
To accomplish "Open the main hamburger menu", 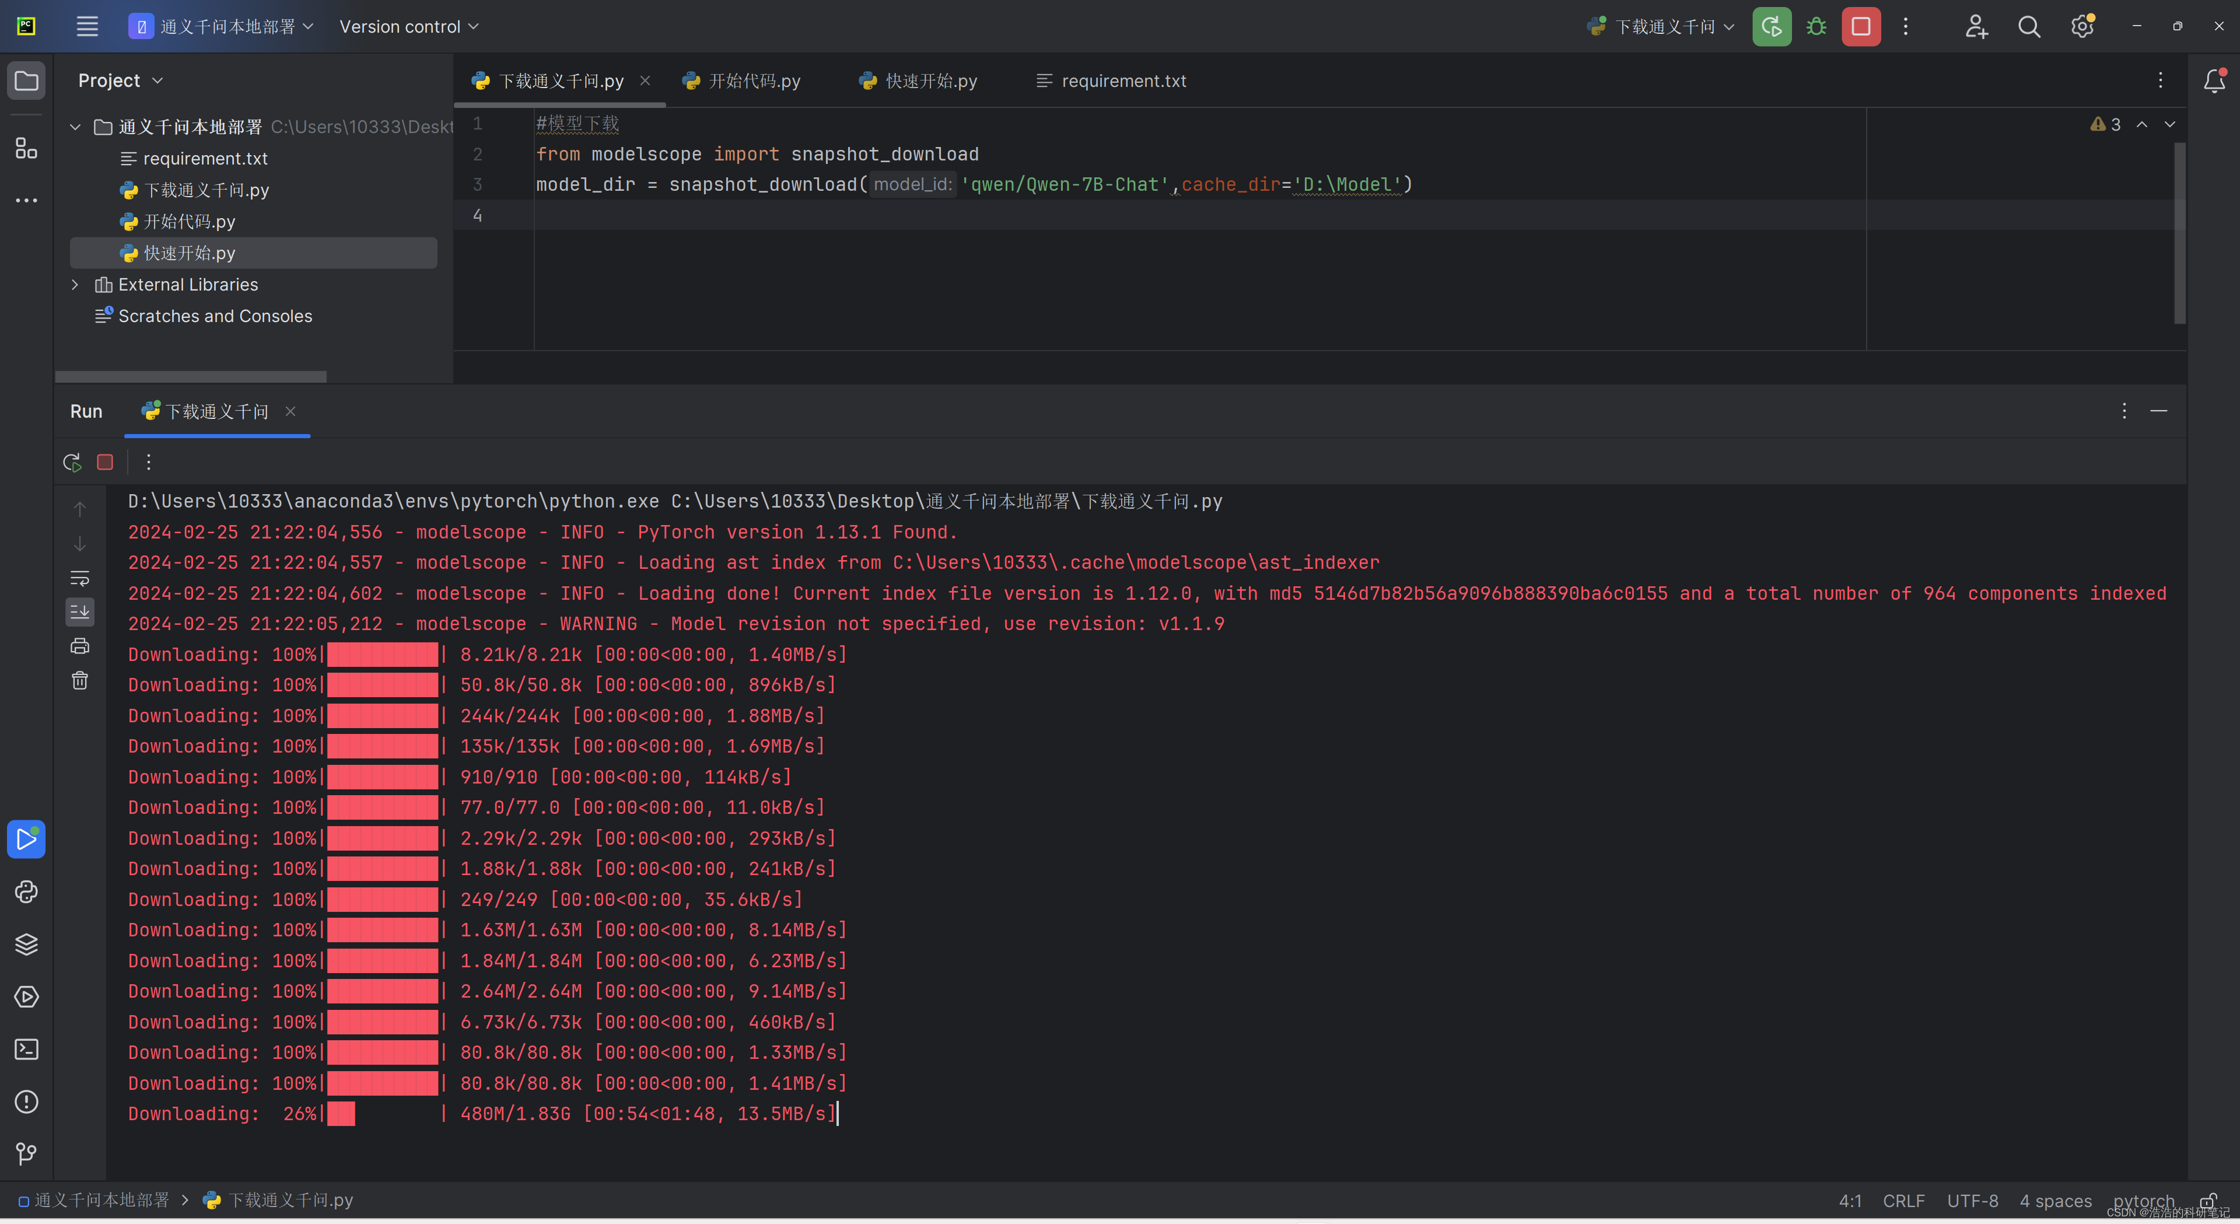I will [87, 27].
